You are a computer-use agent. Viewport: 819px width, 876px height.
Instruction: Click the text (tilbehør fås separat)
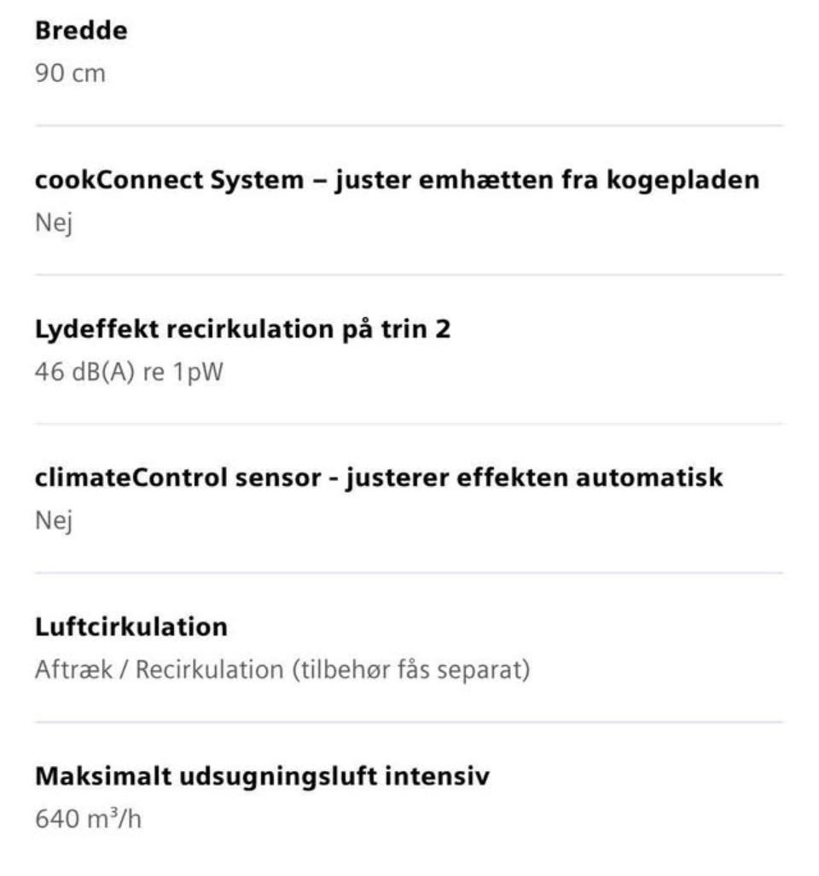(x=410, y=670)
